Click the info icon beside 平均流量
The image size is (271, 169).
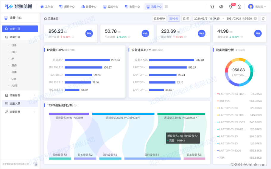(x=129, y=37)
